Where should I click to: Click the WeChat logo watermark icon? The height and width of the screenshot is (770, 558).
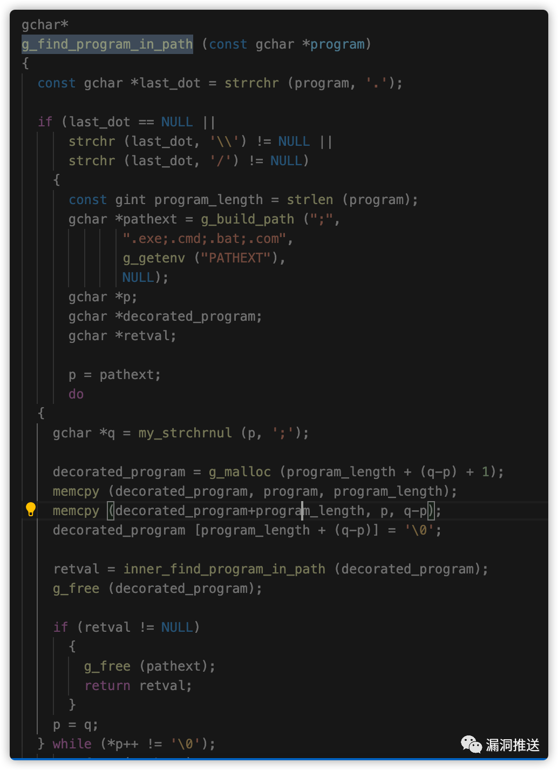tap(471, 745)
